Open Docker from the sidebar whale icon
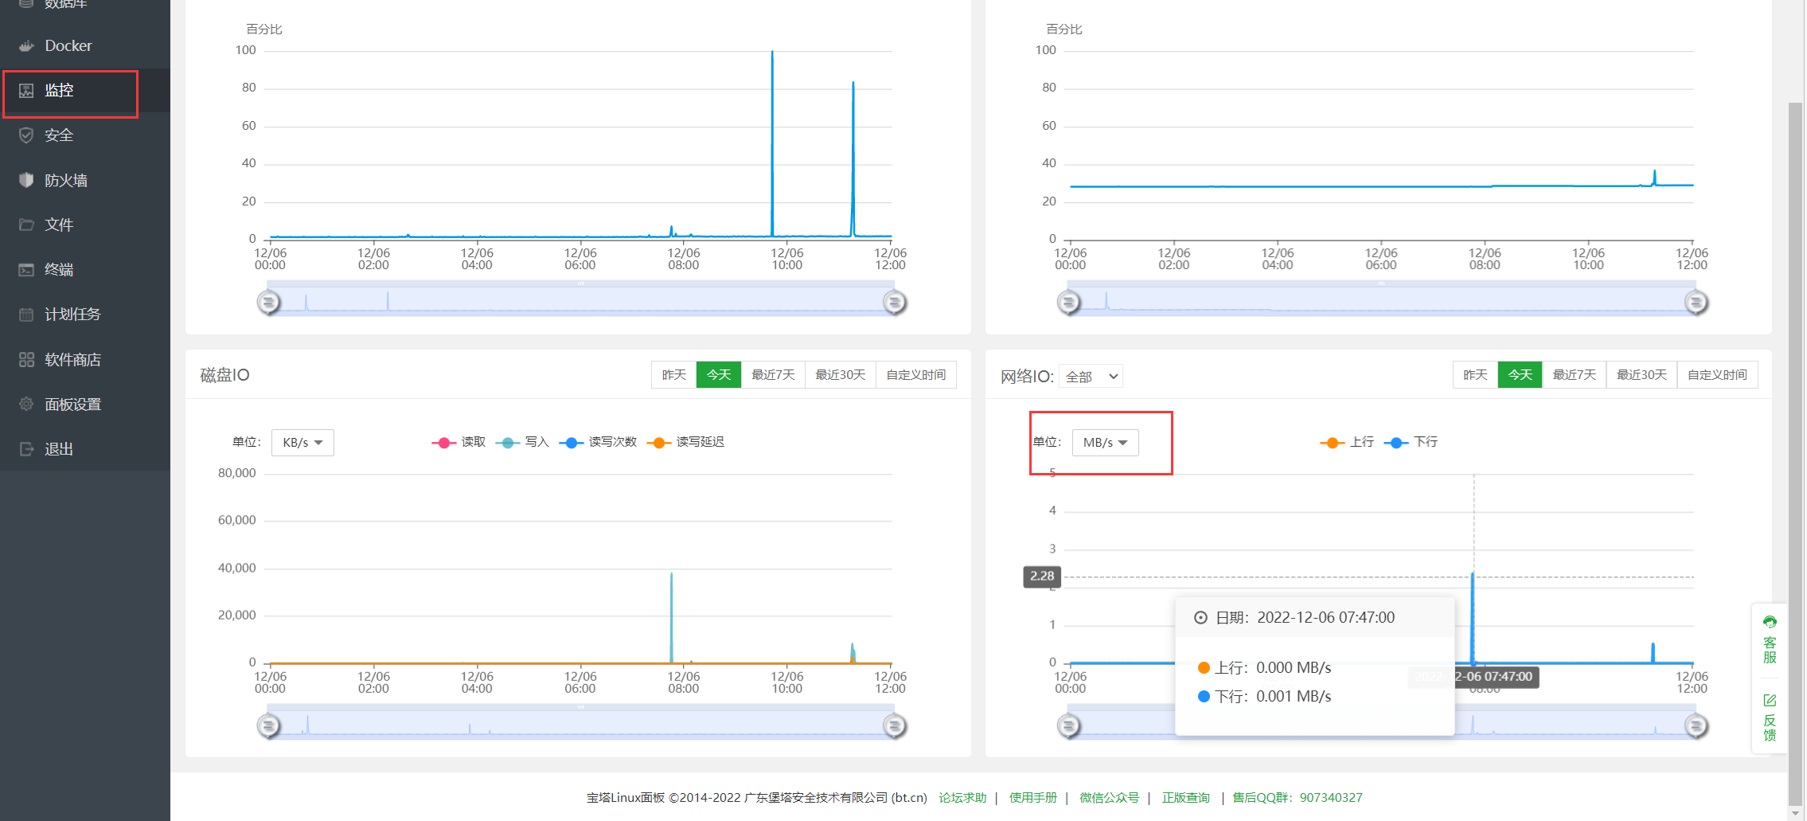The height and width of the screenshot is (821, 1807). click(x=26, y=45)
